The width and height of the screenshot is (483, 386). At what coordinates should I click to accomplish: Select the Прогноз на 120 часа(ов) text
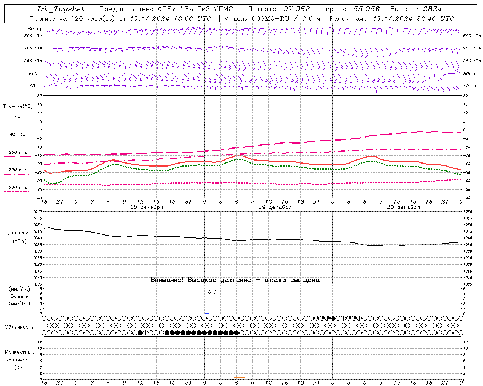pyautogui.click(x=73, y=18)
